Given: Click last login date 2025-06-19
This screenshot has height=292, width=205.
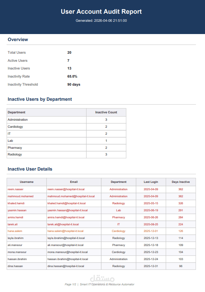Looking at the screenshot, I should (151, 210).
